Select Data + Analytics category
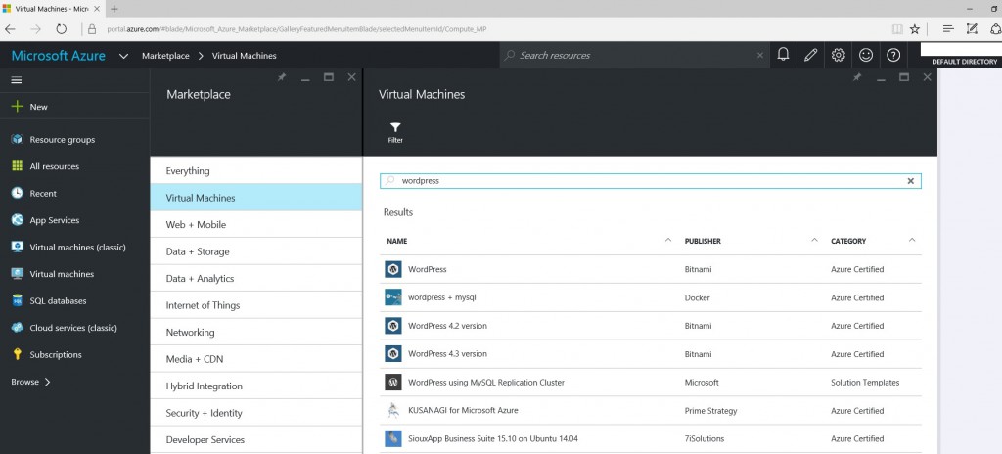The width and height of the screenshot is (1002, 454). click(256, 278)
